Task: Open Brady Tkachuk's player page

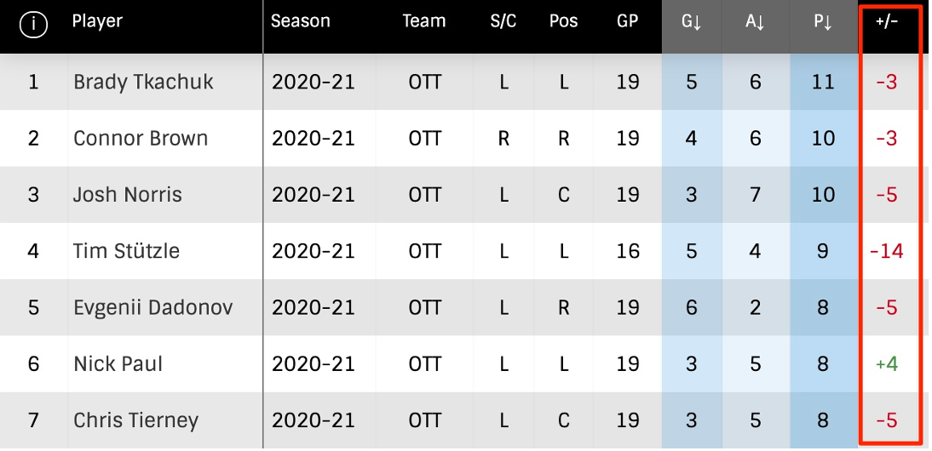Action: coord(143,83)
